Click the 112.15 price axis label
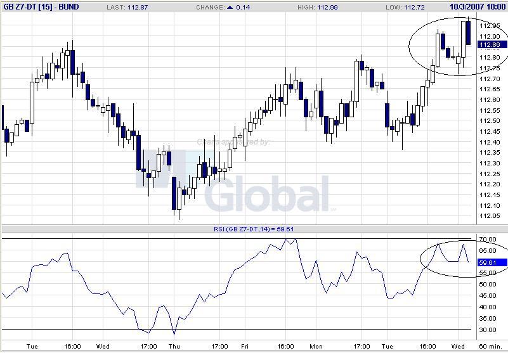The image size is (508, 353). 490,195
